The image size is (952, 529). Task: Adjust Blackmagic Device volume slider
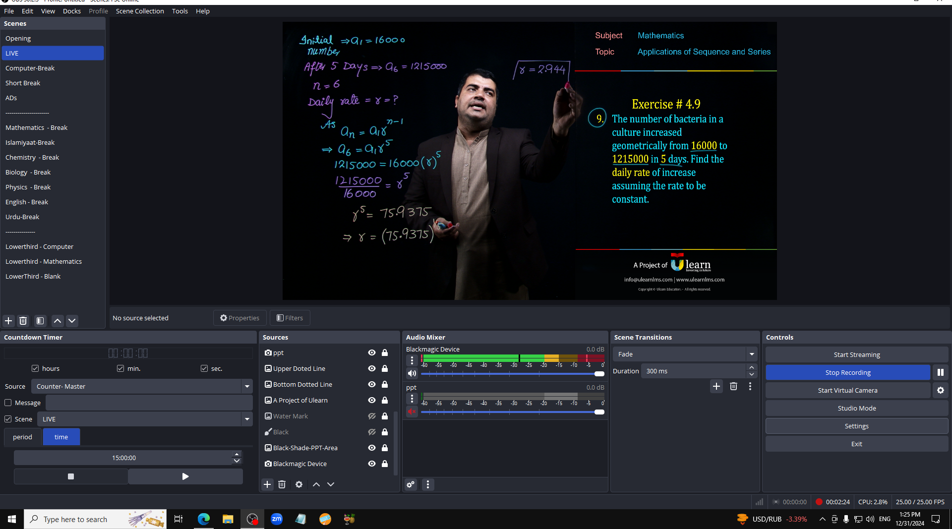512,374
